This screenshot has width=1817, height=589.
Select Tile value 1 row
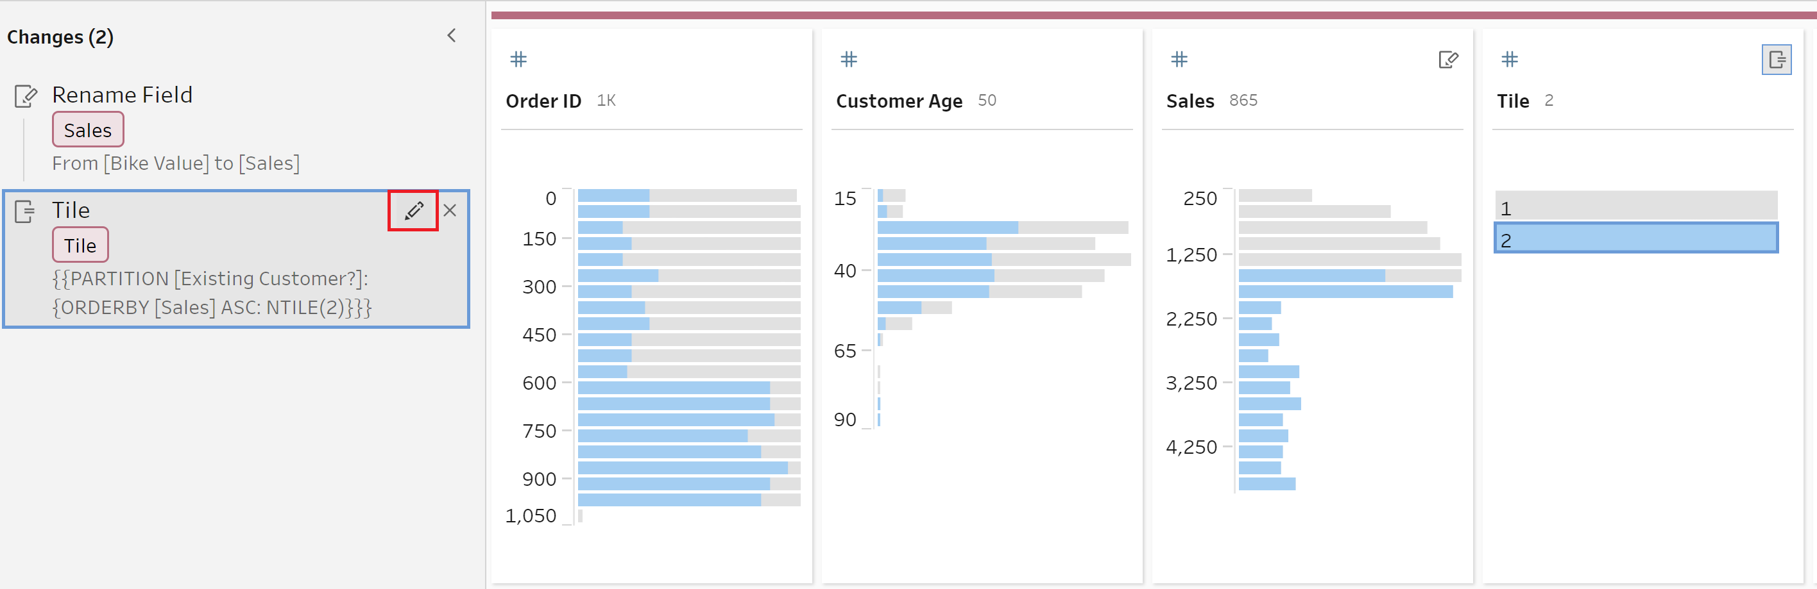[x=1635, y=208]
